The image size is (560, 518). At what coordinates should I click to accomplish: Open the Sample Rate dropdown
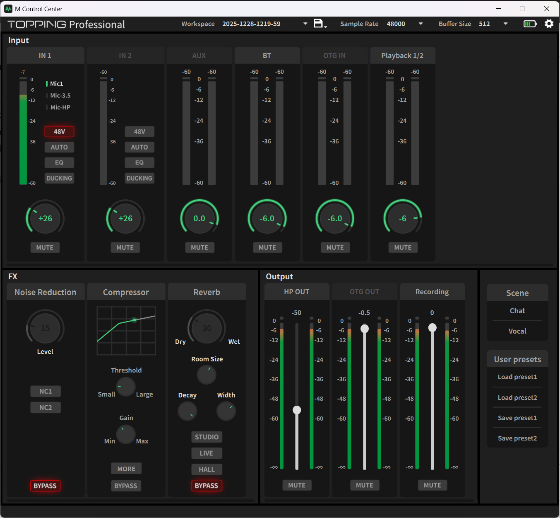(x=421, y=24)
